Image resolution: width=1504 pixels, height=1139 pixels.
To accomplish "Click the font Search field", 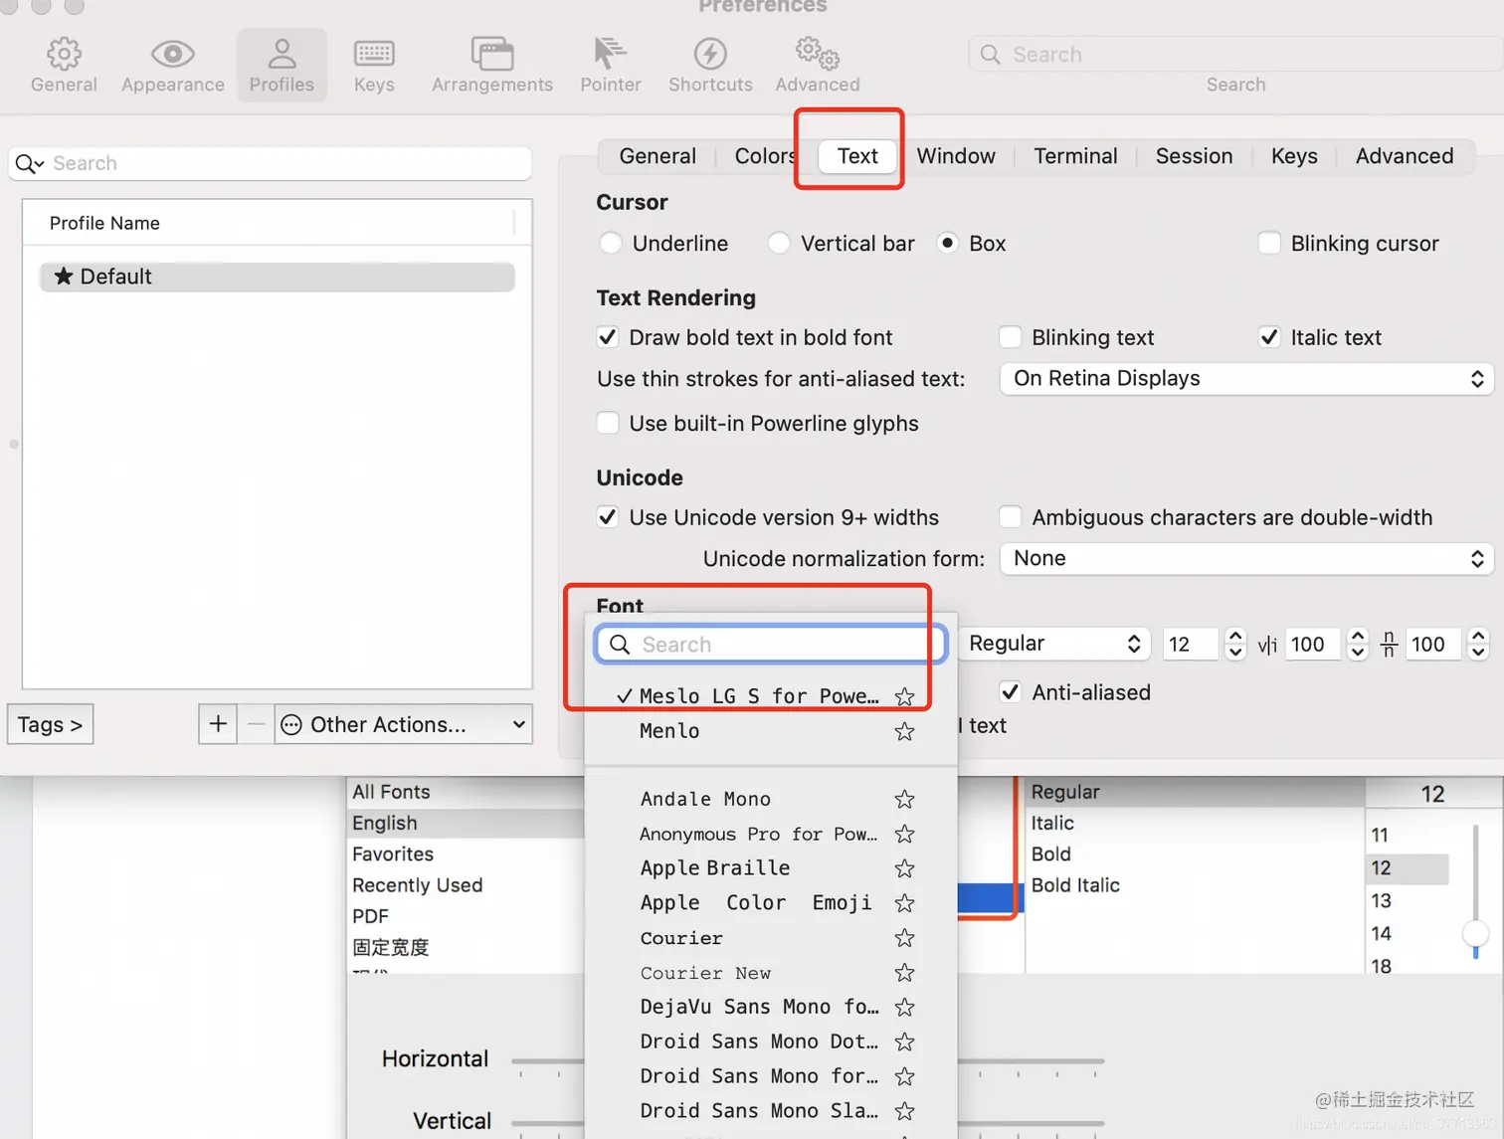I will pyautogui.click(x=771, y=645).
